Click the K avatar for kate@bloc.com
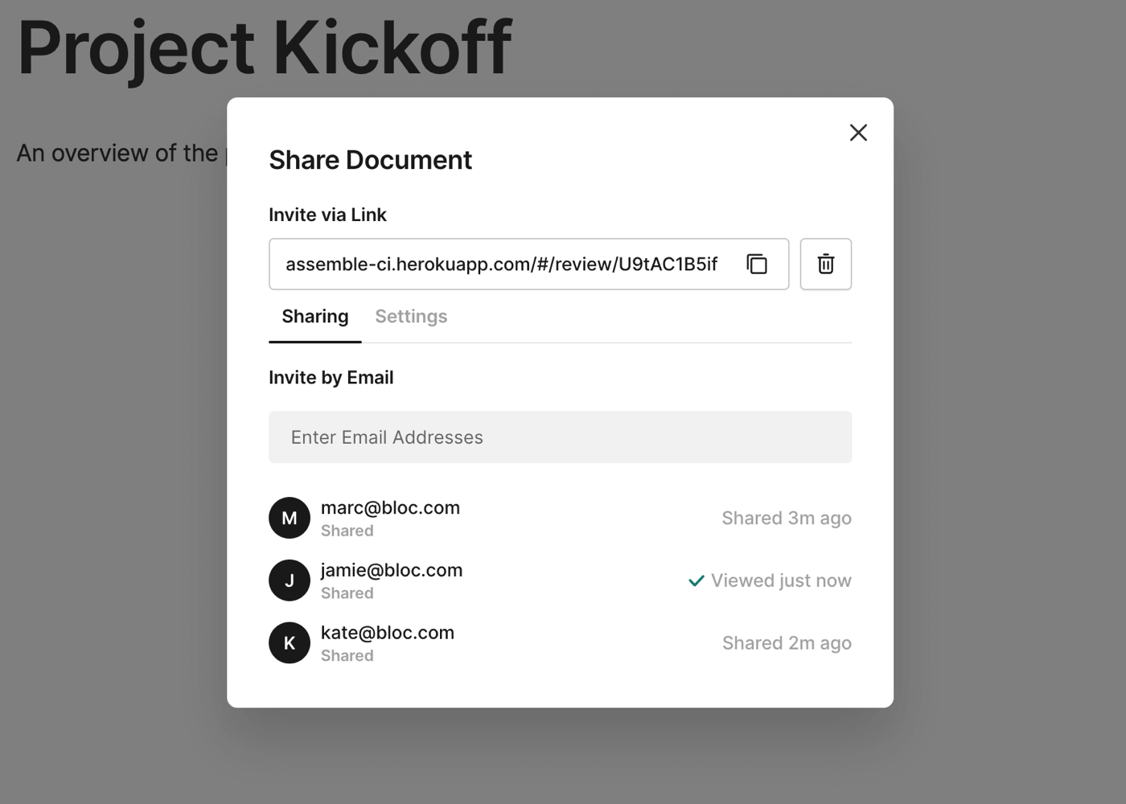 (x=290, y=643)
